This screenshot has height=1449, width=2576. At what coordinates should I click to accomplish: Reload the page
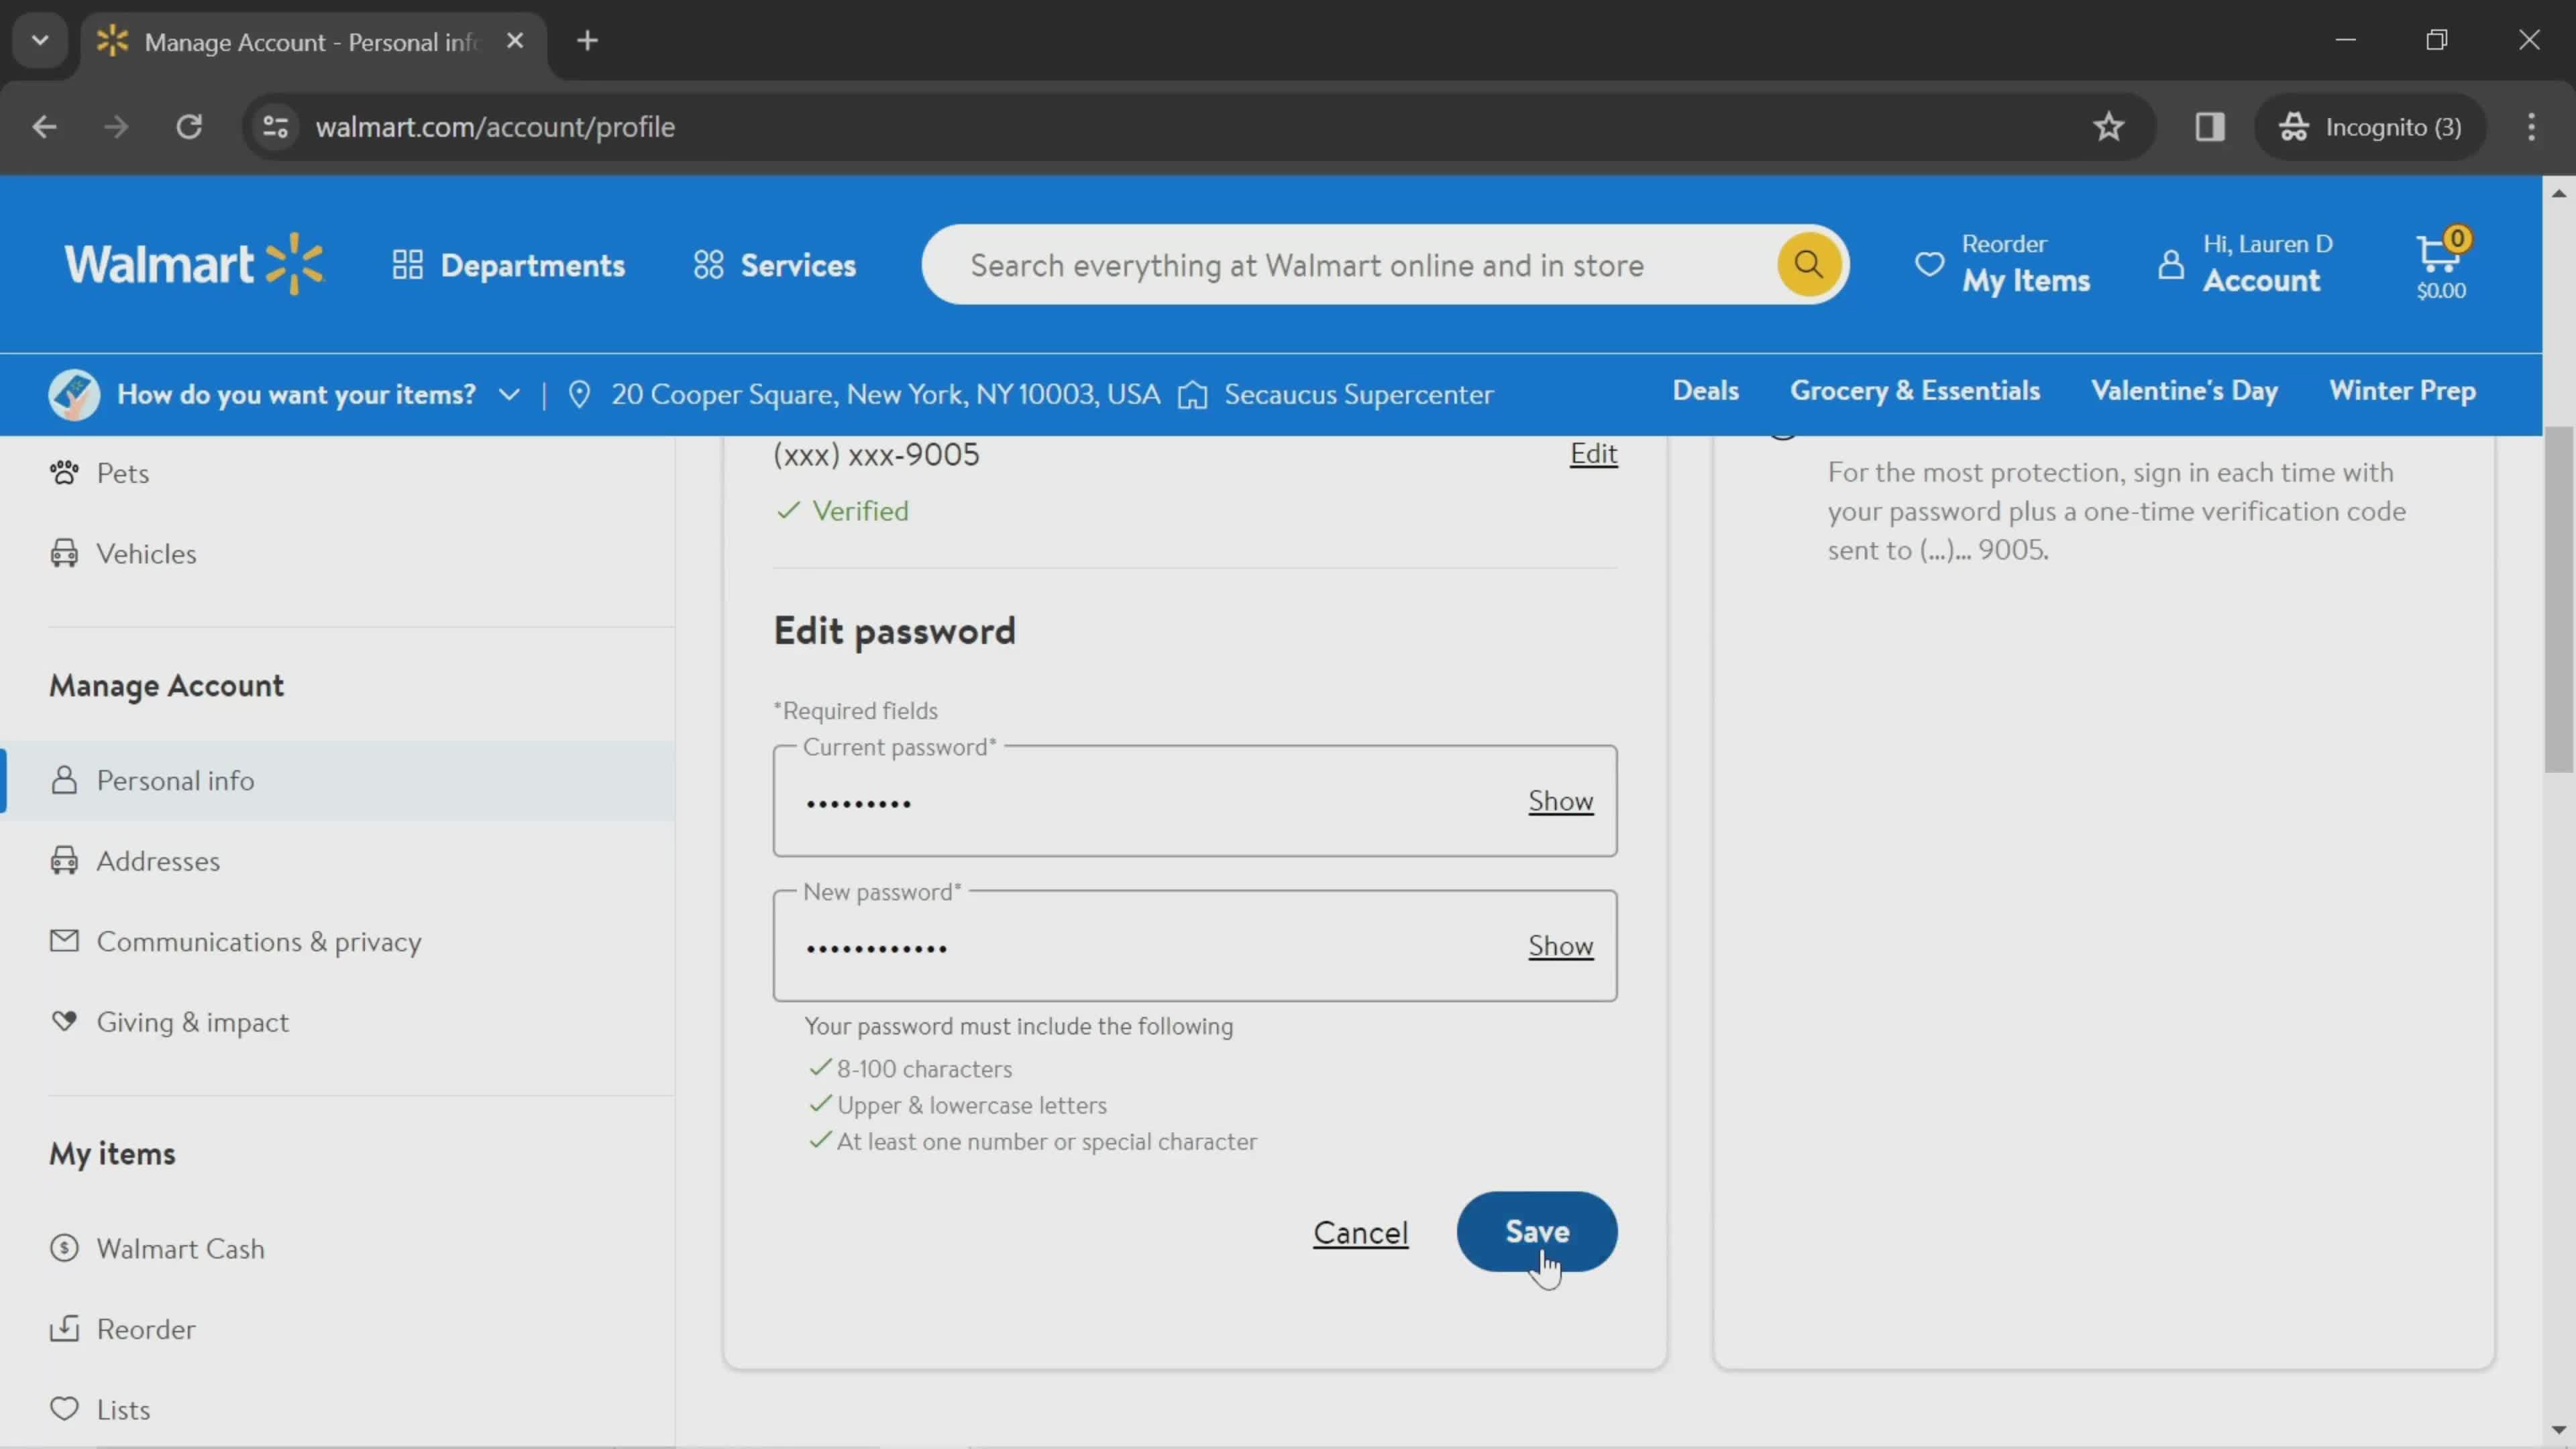189,127
